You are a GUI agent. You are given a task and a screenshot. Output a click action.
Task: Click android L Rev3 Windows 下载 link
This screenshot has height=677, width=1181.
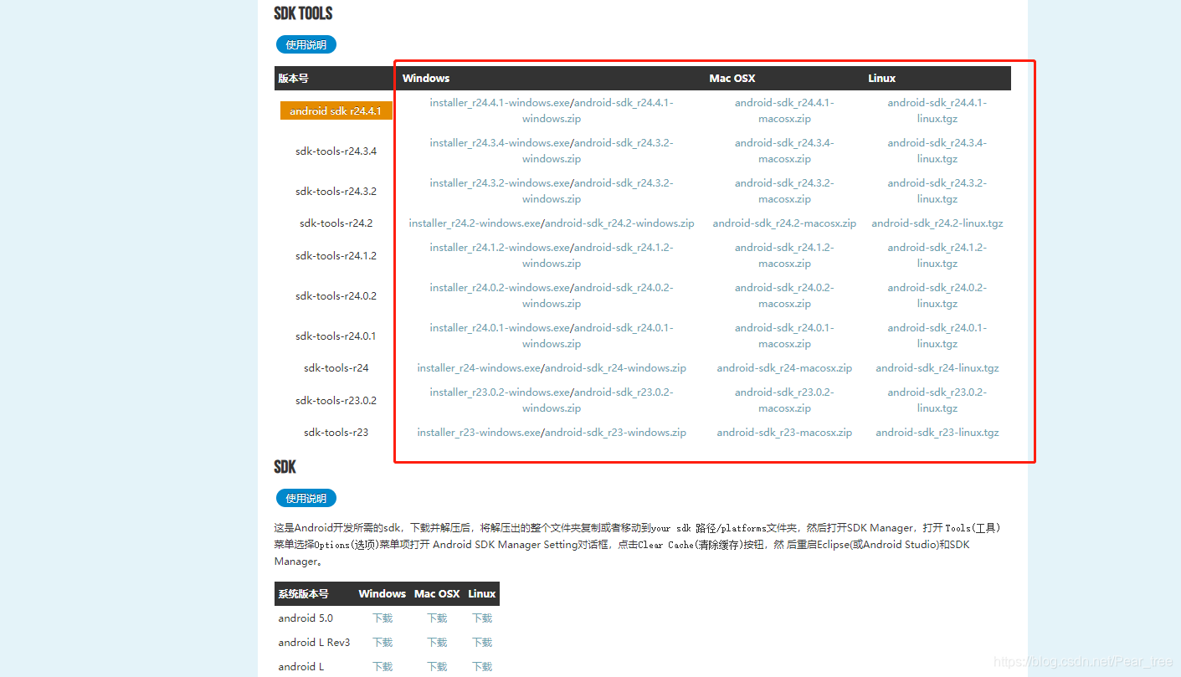[x=383, y=642]
